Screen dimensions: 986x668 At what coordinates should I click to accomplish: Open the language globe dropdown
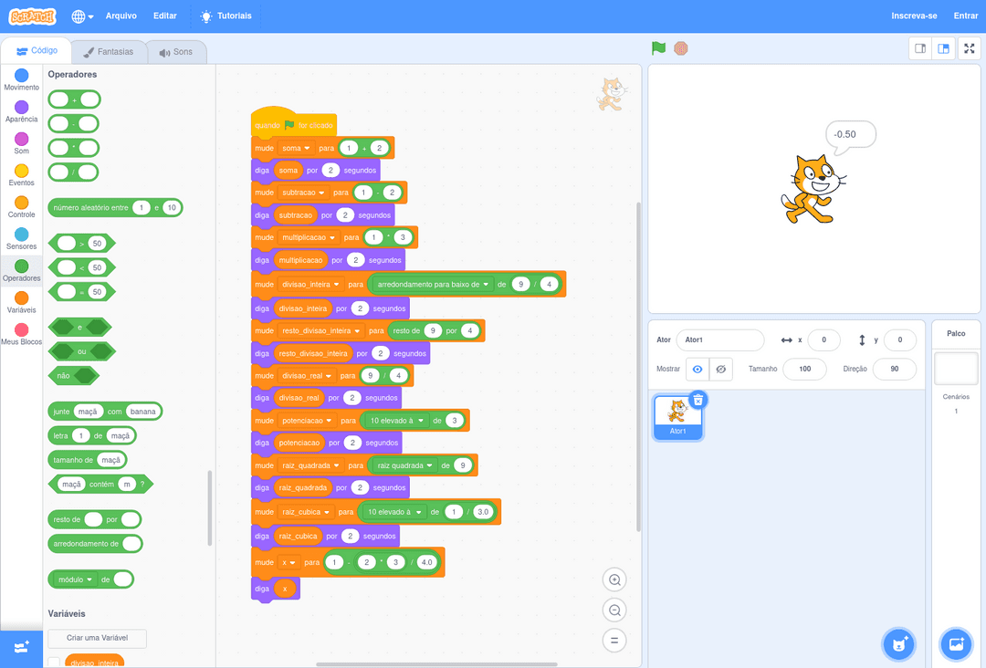(82, 16)
